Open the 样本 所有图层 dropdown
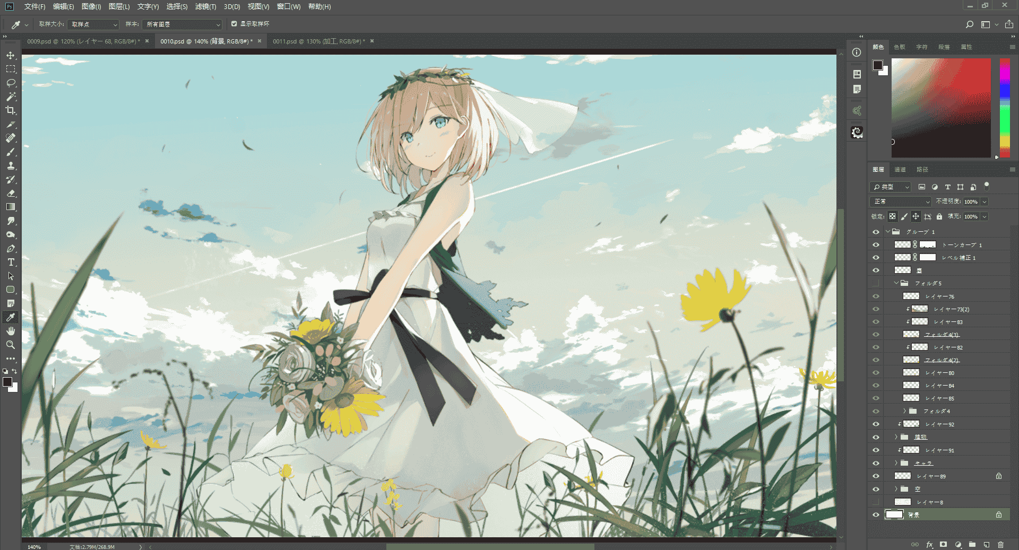Viewport: 1019px width, 550px height. point(183,24)
